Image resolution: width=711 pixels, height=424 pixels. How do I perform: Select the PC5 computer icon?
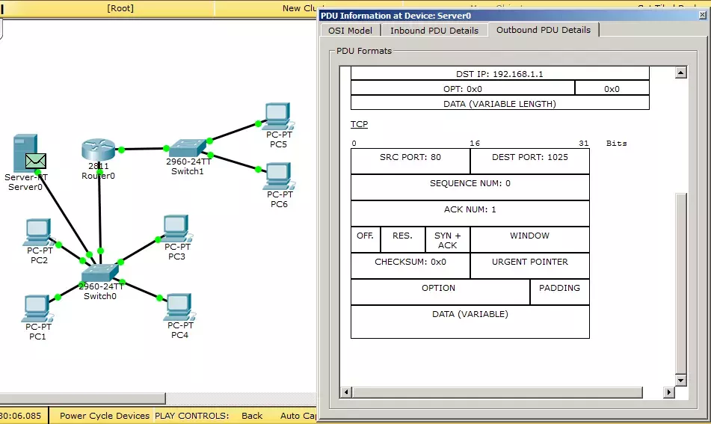click(278, 116)
